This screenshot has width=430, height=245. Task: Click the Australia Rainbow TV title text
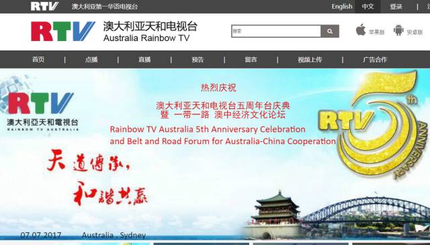(x=146, y=38)
